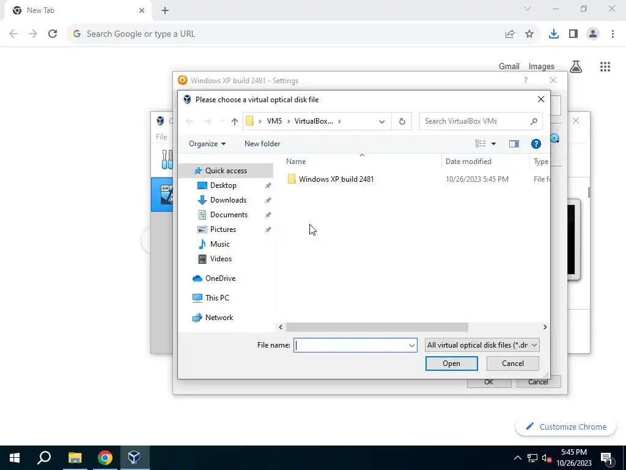
Task: Sort by the Name column header
Action: pyautogui.click(x=296, y=162)
